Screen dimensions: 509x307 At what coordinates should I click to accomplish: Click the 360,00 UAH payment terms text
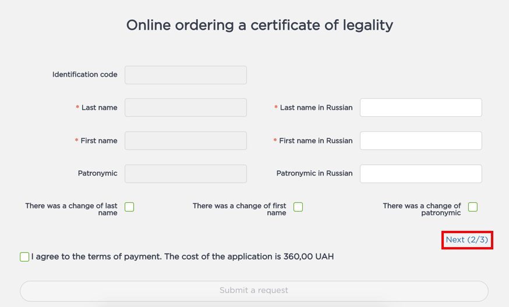183,256
